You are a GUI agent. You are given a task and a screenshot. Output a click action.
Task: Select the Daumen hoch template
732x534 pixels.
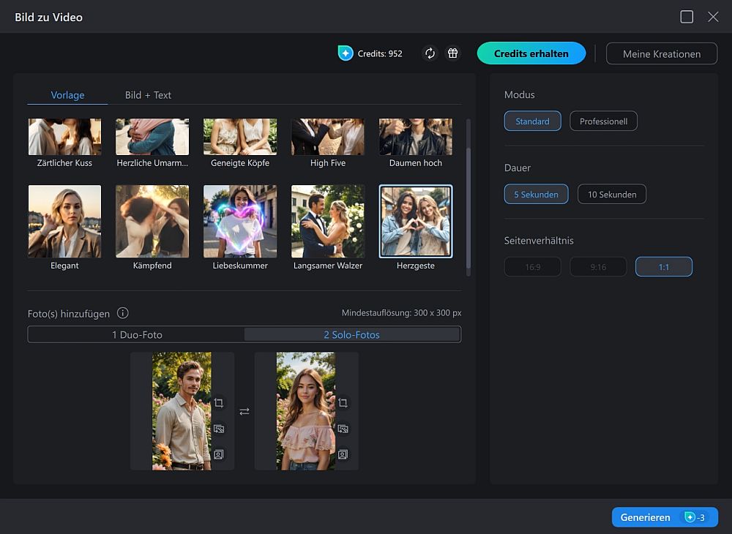[416, 143]
